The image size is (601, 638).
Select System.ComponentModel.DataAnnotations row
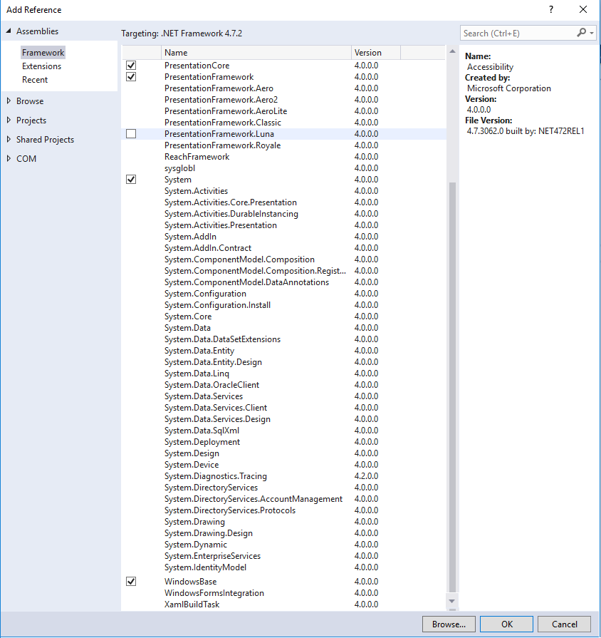[x=283, y=282]
